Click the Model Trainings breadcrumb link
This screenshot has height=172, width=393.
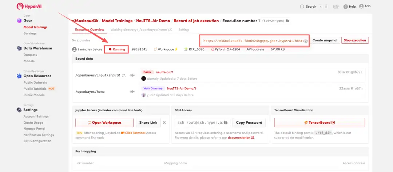pos(117,21)
